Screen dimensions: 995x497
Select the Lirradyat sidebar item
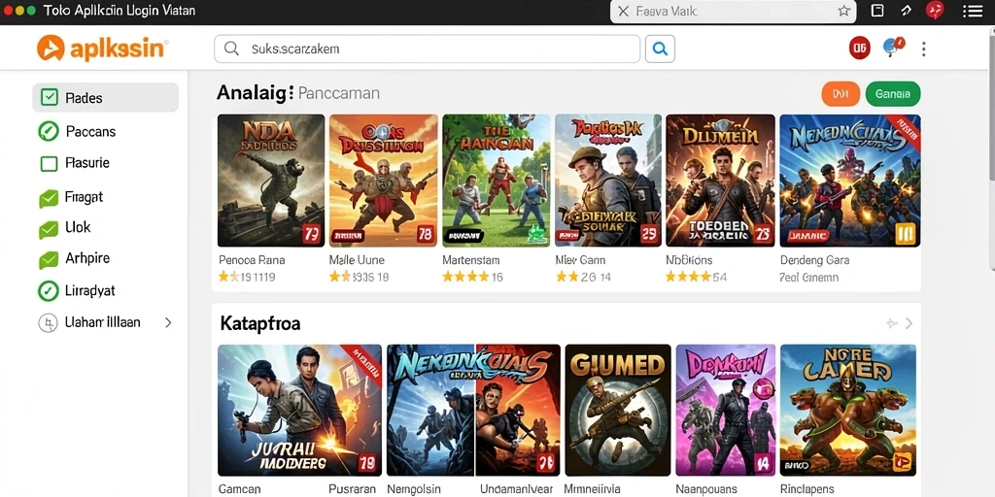click(x=105, y=291)
